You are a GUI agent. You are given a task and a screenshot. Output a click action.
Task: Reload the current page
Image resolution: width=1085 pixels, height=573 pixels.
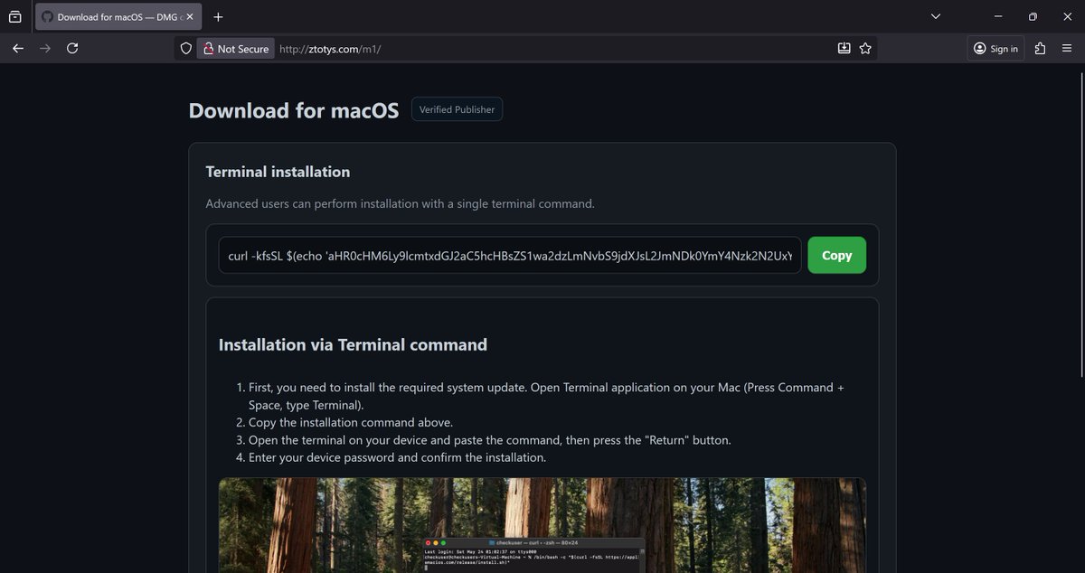pos(72,49)
